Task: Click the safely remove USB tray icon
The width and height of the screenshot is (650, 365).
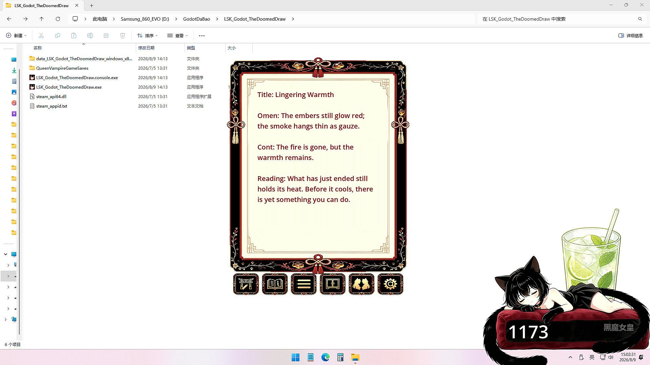Action: click(581, 357)
